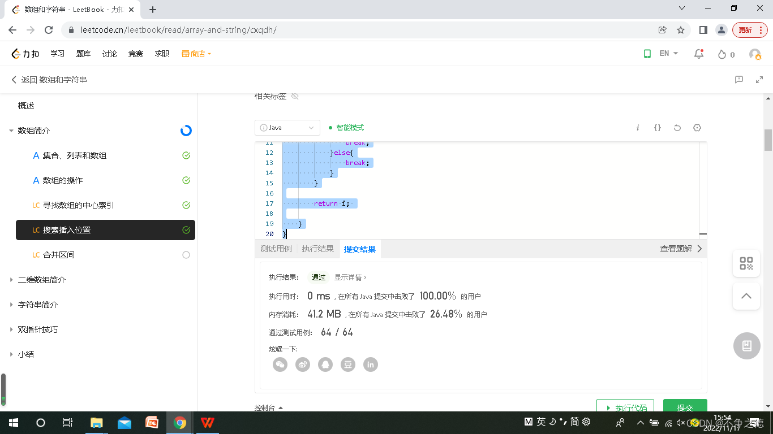Open the 商店 store dropdown
Image resolution: width=773 pixels, height=434 pixels.
click(196, 54)
